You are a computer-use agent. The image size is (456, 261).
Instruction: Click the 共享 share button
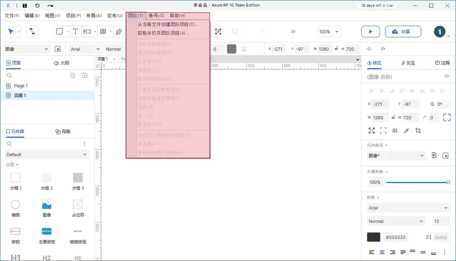coord(403,32)
